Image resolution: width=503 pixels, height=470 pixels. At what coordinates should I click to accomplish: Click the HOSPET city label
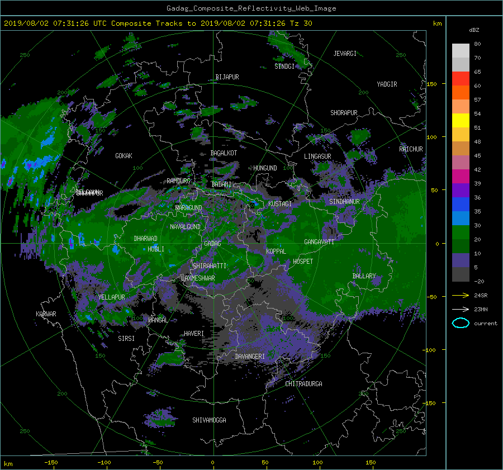pos(303,262)
